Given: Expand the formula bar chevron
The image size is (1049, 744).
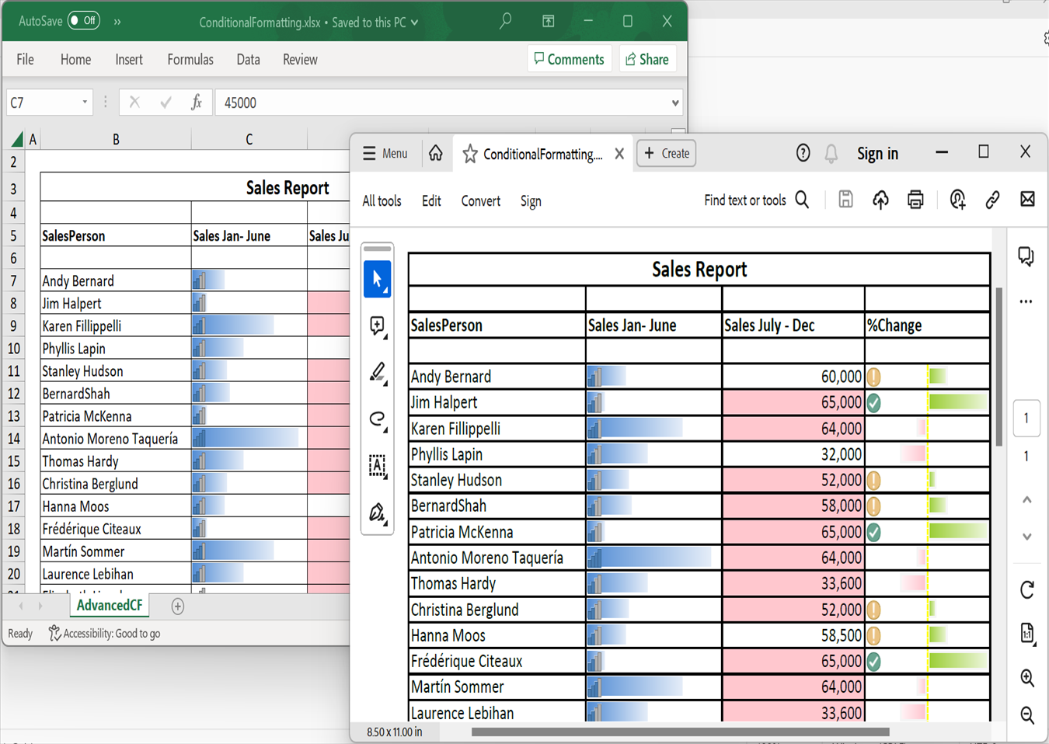Looking at the screenshot, I should coord(675,103).
